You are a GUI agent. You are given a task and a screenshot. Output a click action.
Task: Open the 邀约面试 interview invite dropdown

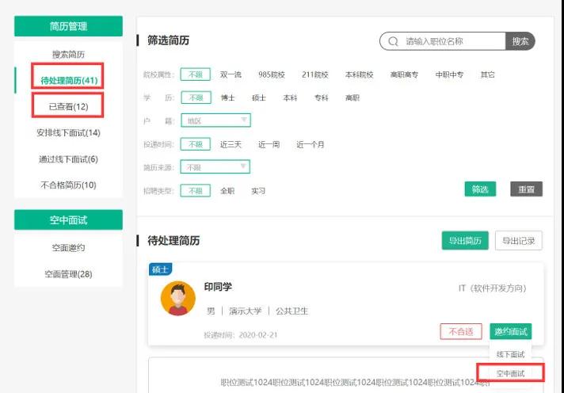coord(510,331)
